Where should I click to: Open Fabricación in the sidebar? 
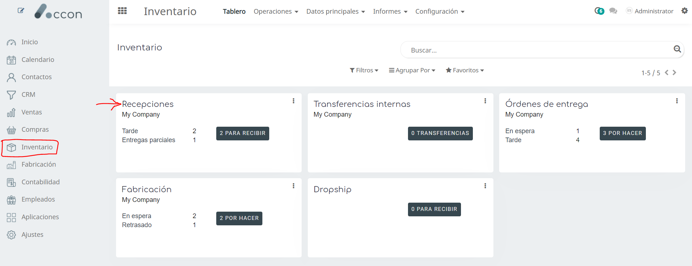39,164
